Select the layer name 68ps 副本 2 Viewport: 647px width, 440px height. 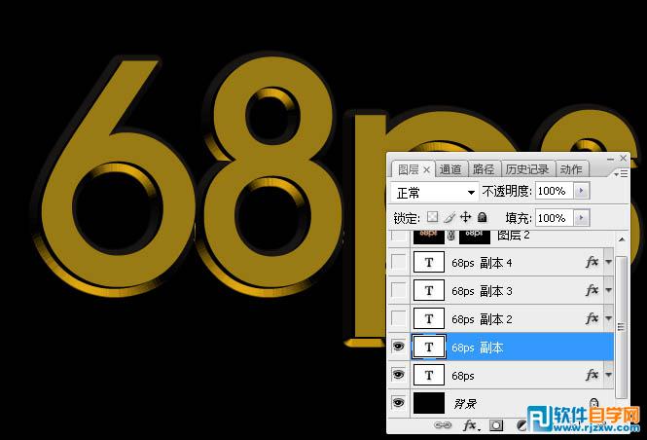482,319
